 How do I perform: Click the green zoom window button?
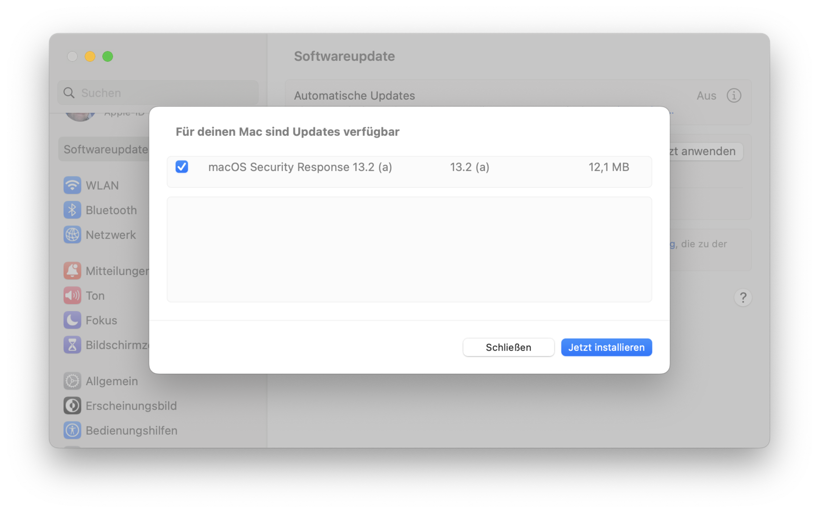coord(108,57)
